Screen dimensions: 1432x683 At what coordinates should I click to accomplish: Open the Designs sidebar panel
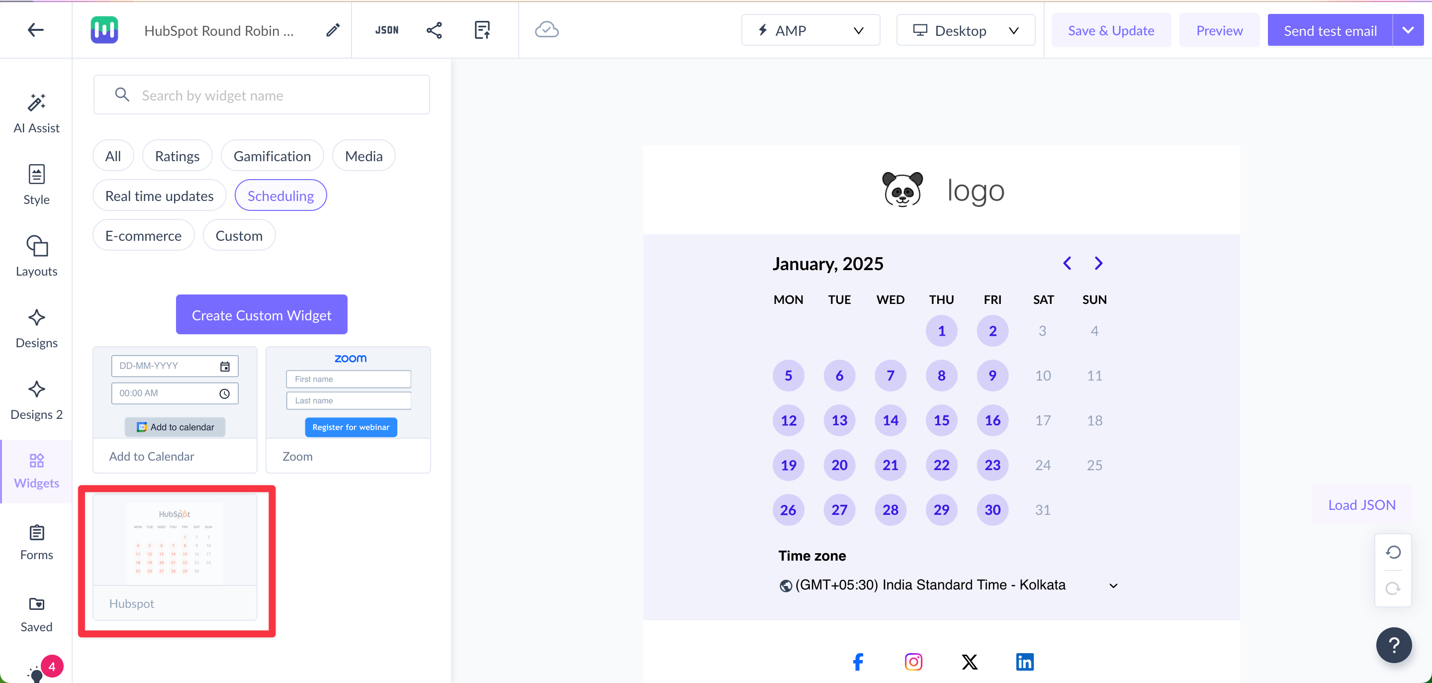pos(36,328)
